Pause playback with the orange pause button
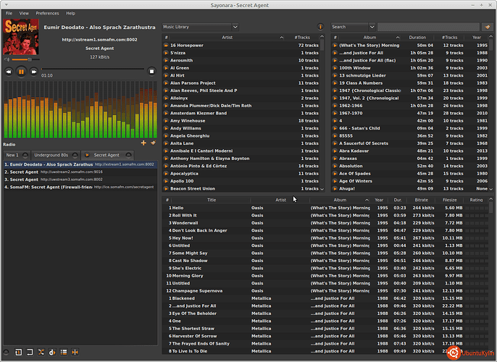497x362 pixels. [x=21, y=72]
